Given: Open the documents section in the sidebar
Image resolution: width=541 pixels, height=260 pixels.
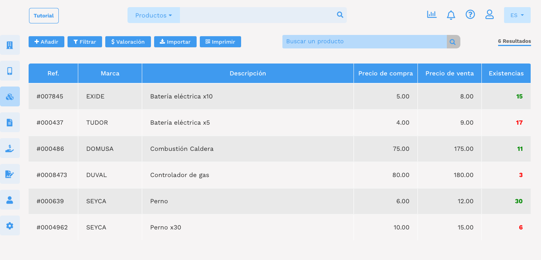Looking at the screenshot, I should point(10,122).
